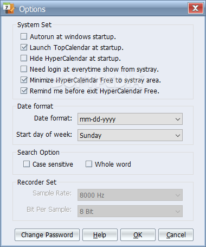This screenshot has height=247, width=206.
Task: Click the Search Option group heading
Action: (x=38, y=153)
